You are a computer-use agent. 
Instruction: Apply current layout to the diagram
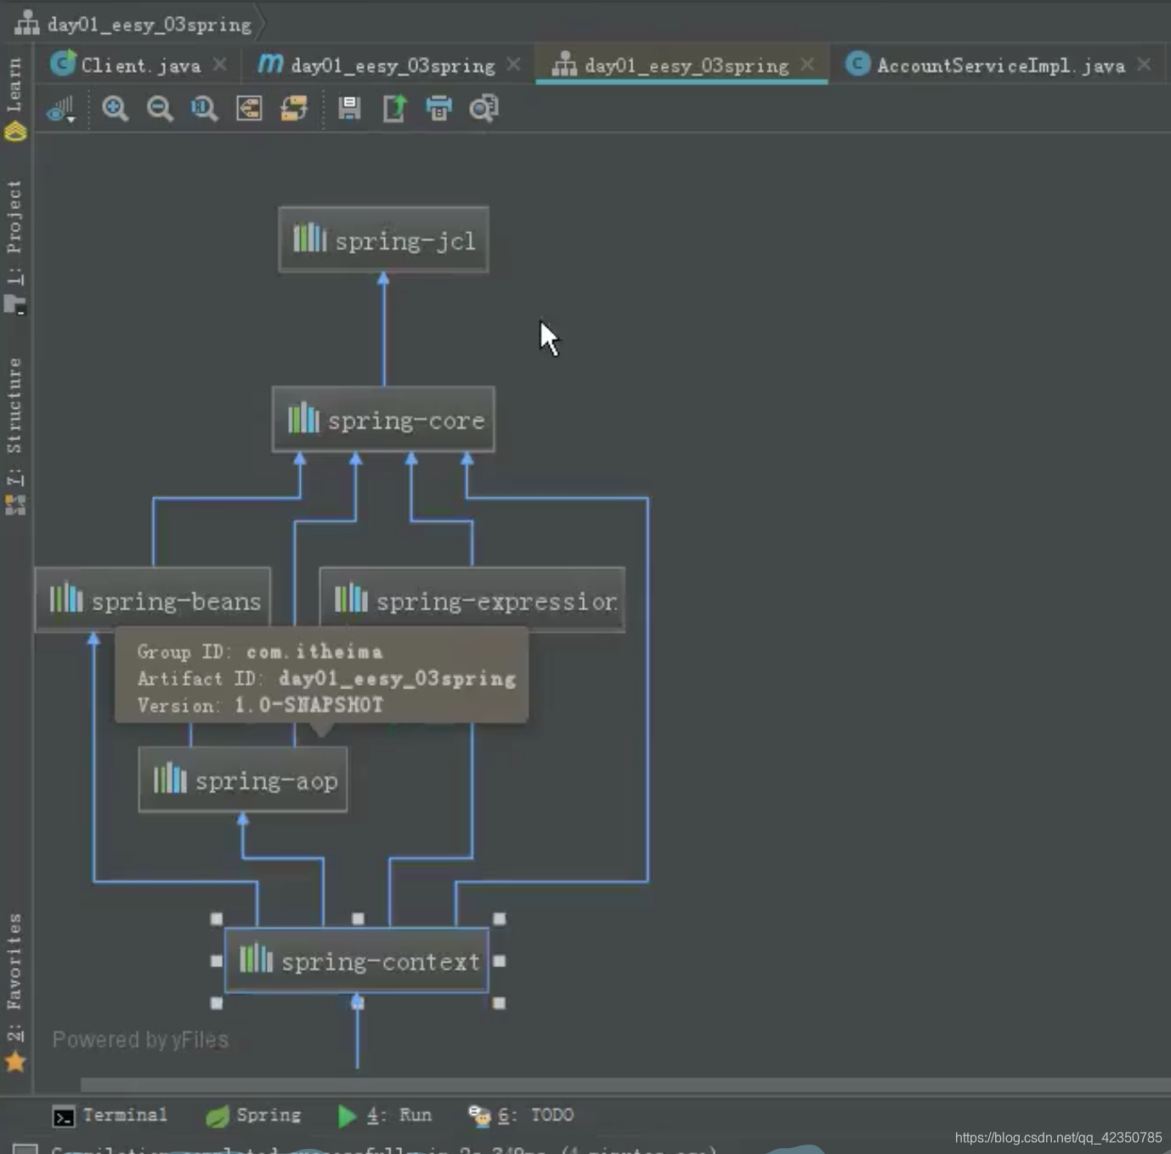pyautogui.click(x=294, y=108)
